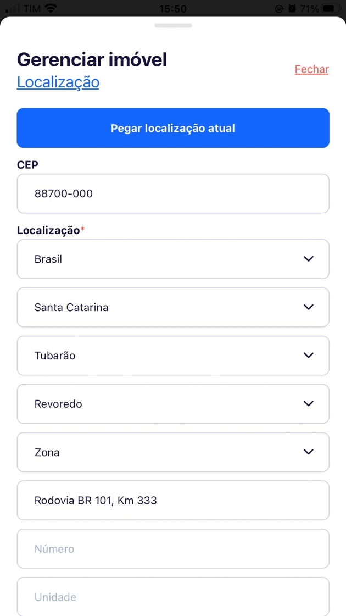Image resolution: width=346 pixels, height=616 pixels.
Task: Edit the Rodovia BR 101 address field
Action: [173, 501]
